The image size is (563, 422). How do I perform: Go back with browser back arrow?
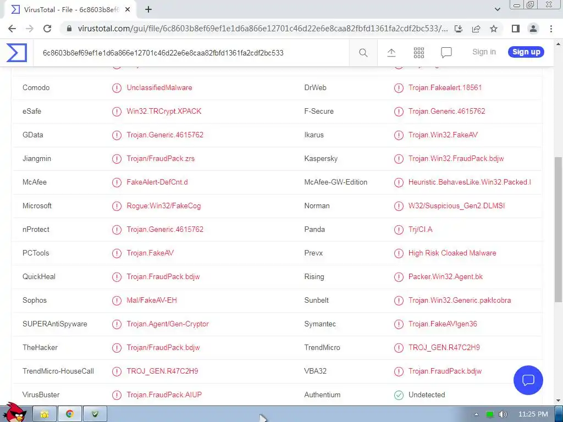pos(12,29)
